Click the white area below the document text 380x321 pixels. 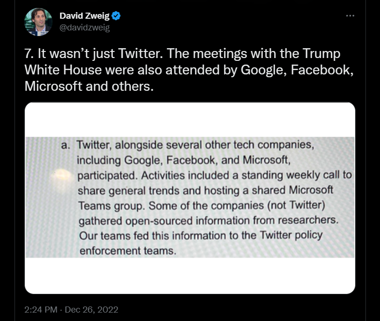click(190, 276)
